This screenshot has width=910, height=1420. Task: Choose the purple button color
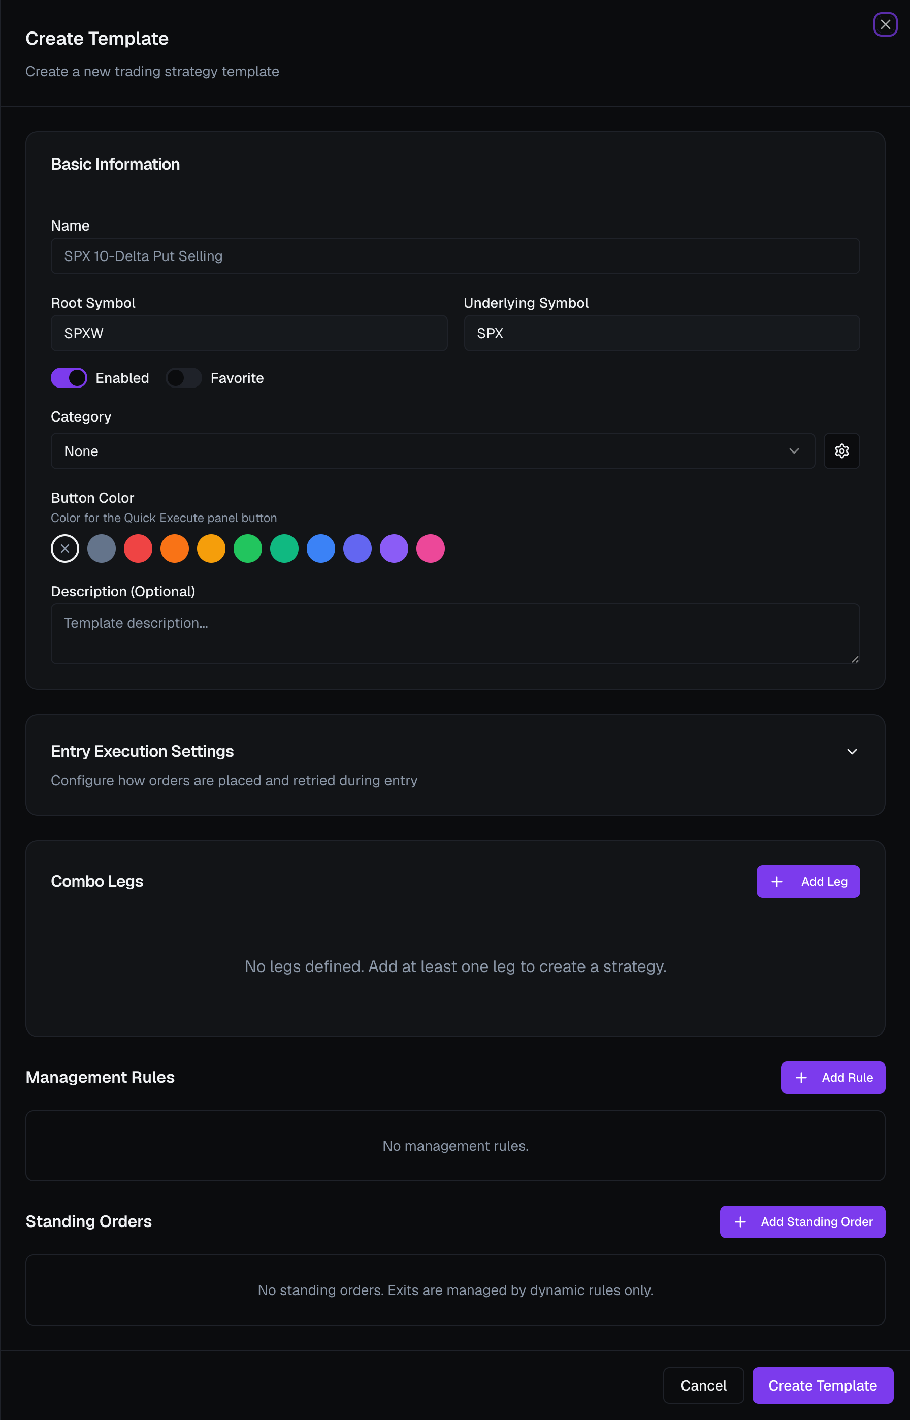(394, 548)
